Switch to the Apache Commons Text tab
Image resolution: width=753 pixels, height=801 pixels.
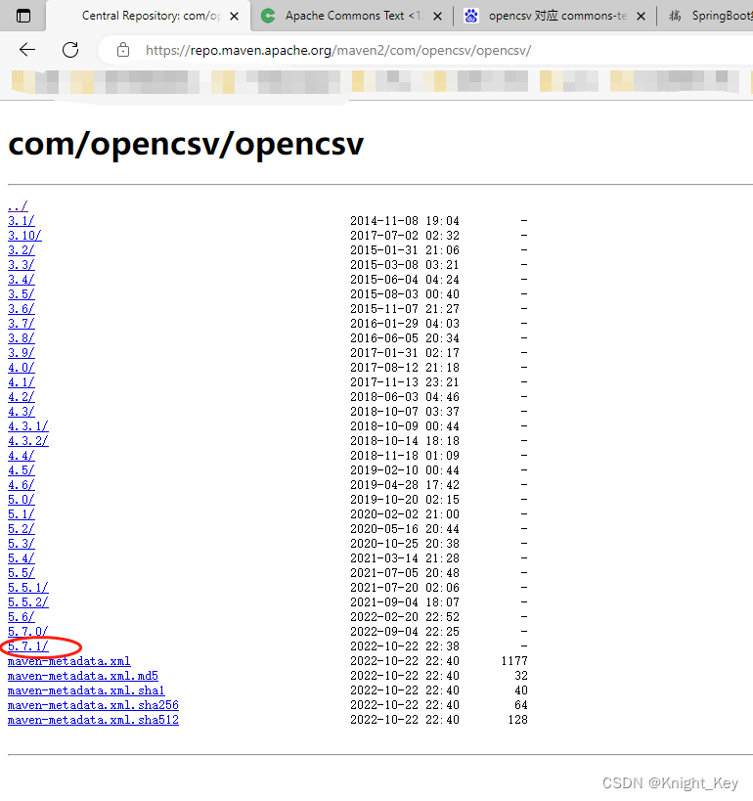coord(351,16)
